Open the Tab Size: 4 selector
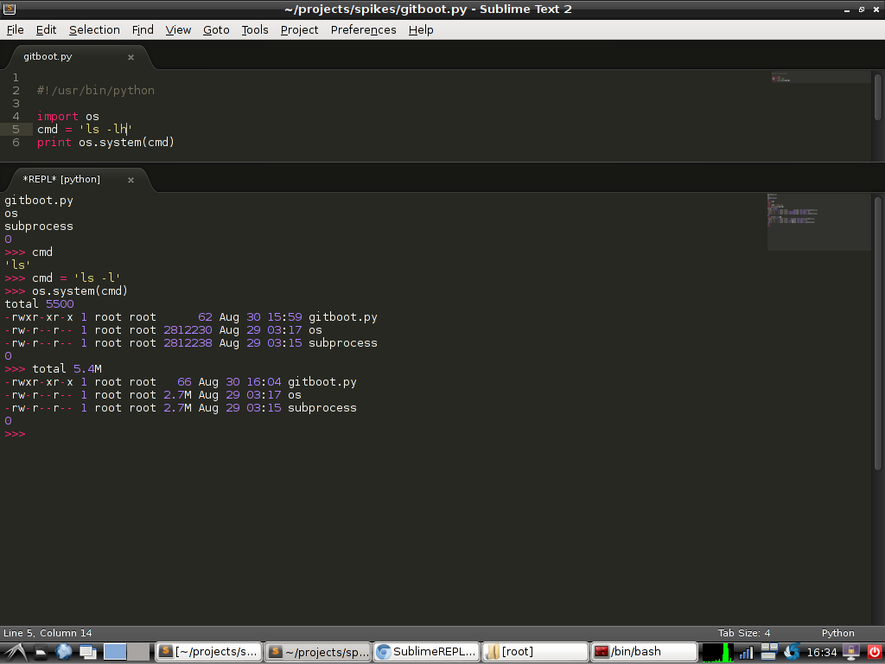Screen dimensions: 885x664 pyautogui.click(x=743, y=633)
